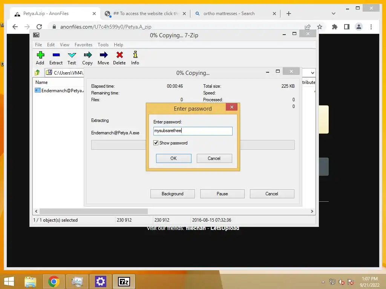Click the Background button in copying dialog
Screen dimensions: 386x289
click(173, 194)
